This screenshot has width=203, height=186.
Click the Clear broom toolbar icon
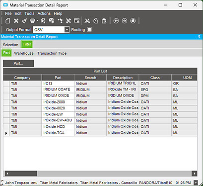[x=24, y=21]
